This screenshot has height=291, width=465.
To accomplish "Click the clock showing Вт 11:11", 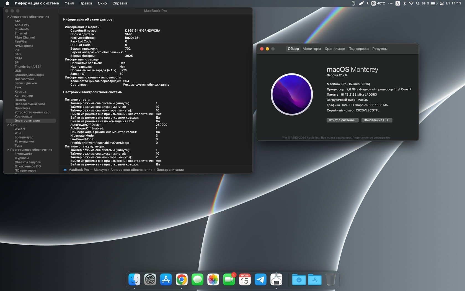I will [x=453, y=3].
